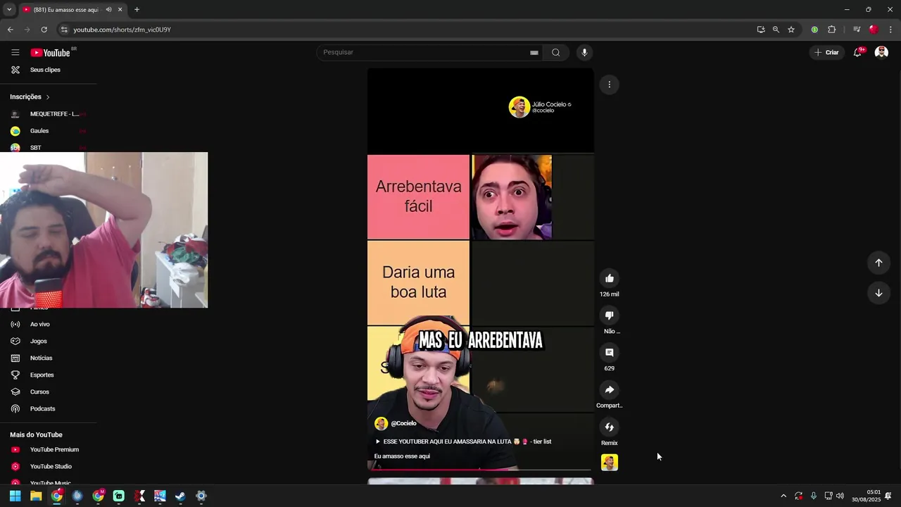This screenshot has width=901, height=507.
Task: Start voice search with microphone
Action: (x=584, y=52)
